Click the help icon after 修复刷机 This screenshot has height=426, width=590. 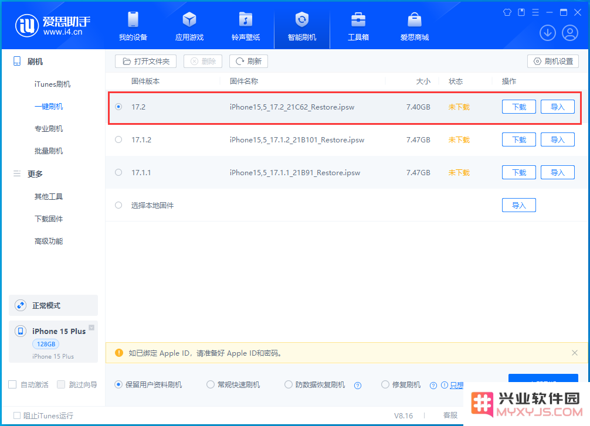point(433,386)
